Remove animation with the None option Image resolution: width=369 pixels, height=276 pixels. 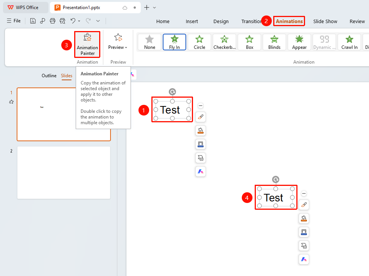[x=149, y=42]
